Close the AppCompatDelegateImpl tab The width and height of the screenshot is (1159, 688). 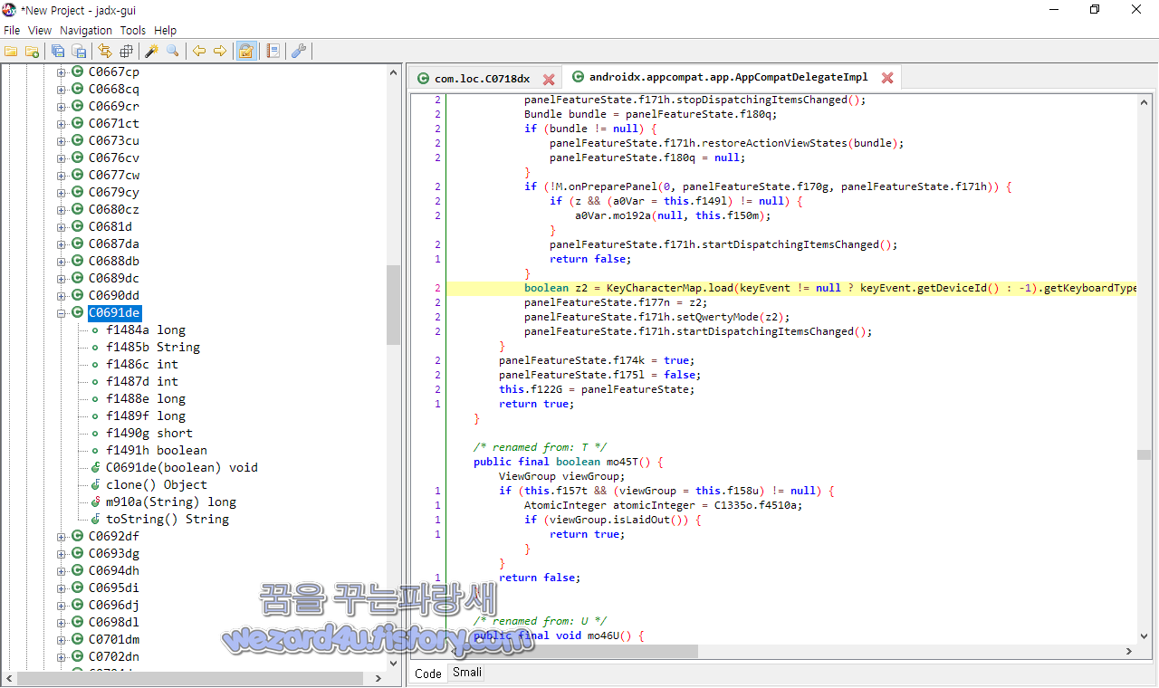(887, 78)
